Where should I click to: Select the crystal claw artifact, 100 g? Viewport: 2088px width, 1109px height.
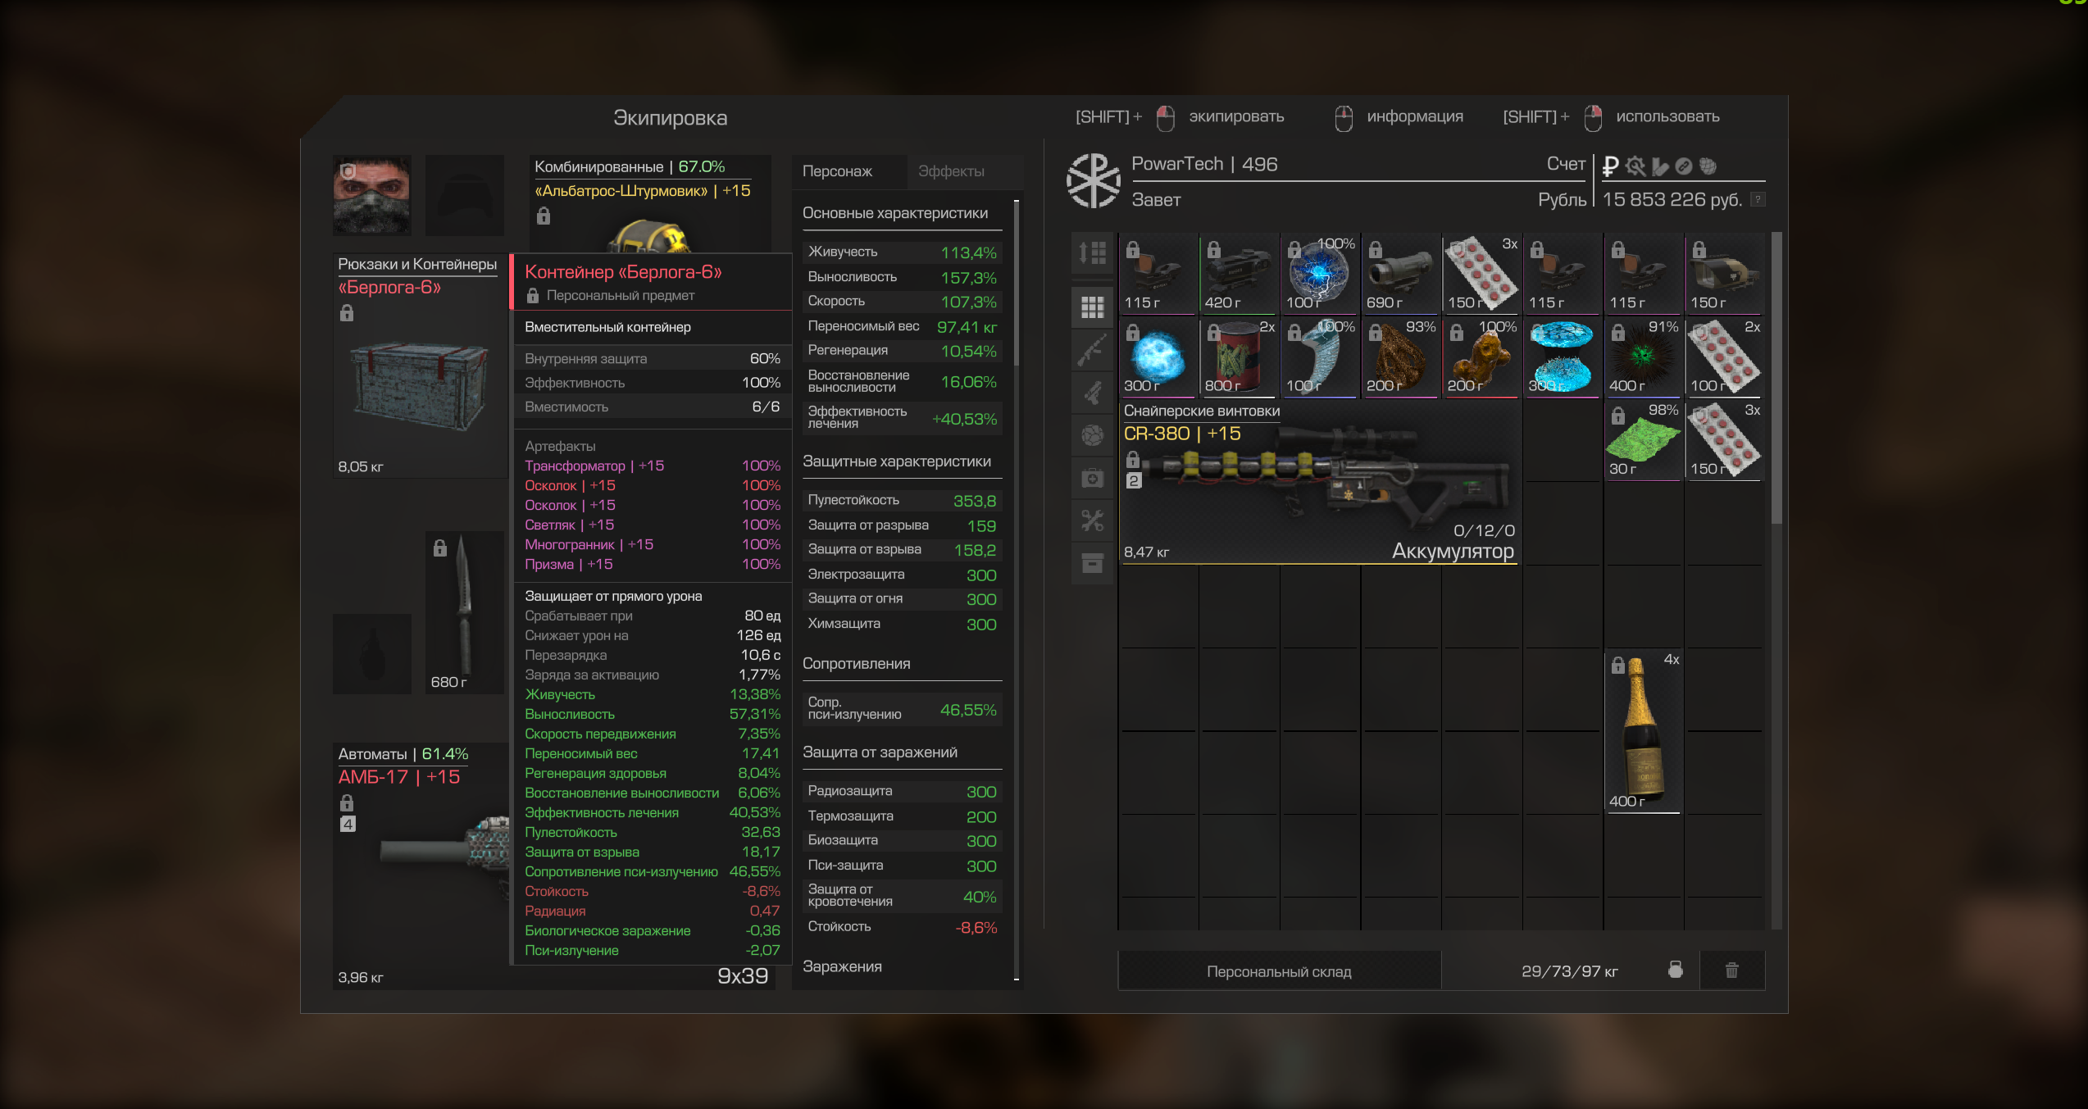(1319, 357)
